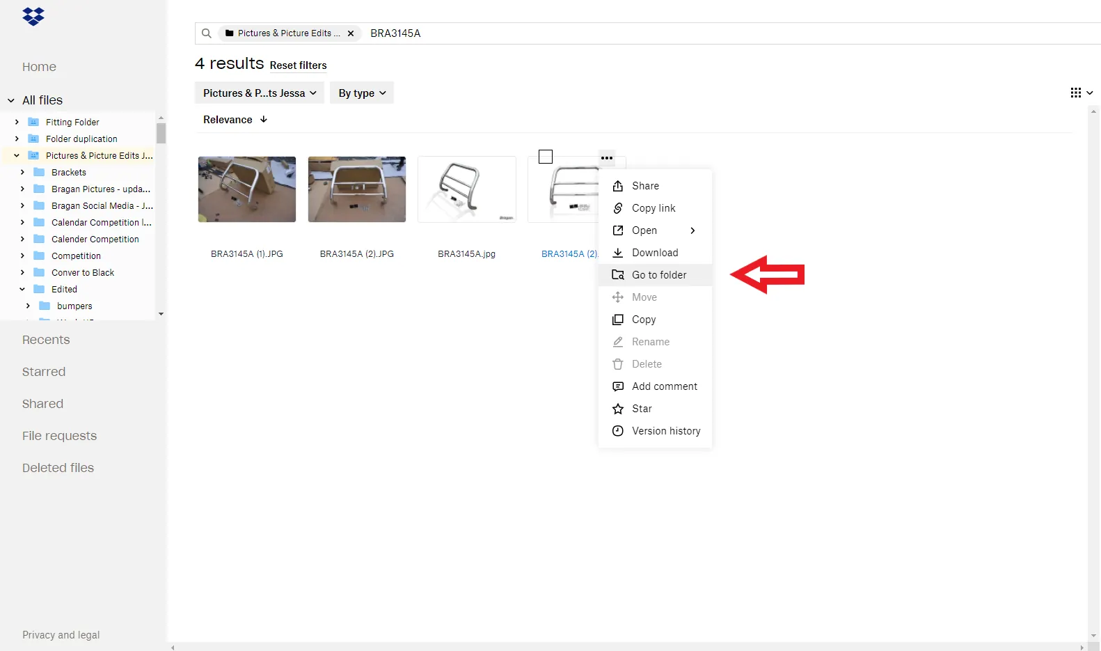Open File requests in the sidebar
The width and height of the screenshot is (1101, 651).
[59, 436]
